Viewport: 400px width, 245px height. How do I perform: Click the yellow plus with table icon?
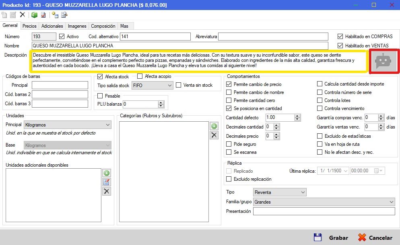coord(55,15)
